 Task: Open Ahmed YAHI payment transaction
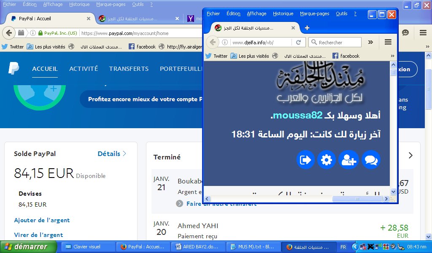click(198, 226)
